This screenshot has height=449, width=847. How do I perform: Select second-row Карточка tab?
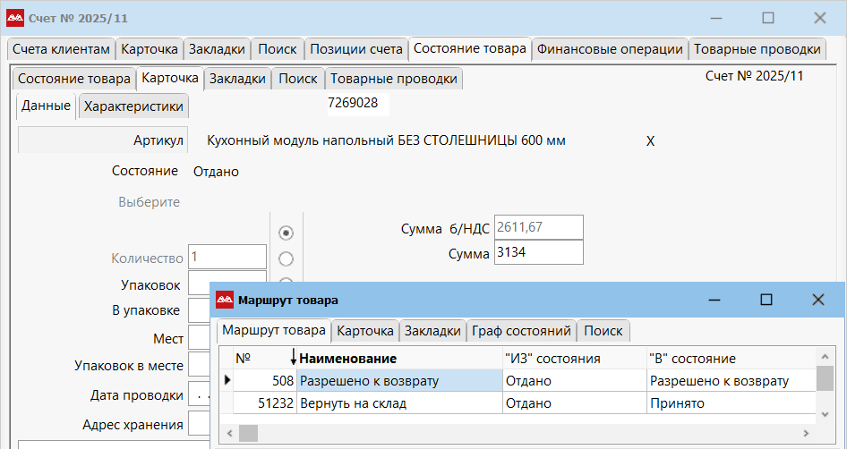[x=170, y=78]
